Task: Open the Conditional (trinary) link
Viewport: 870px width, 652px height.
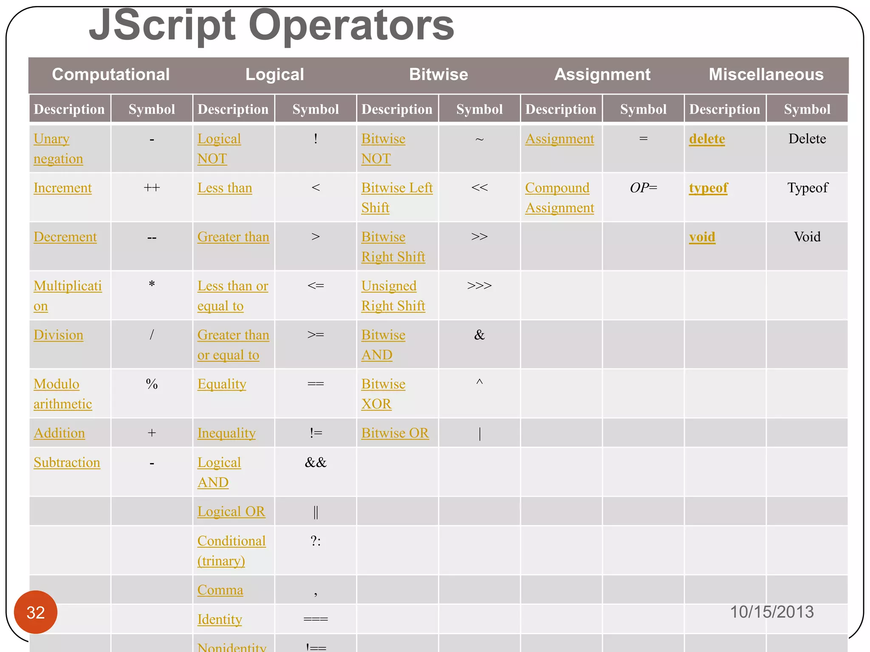Action: 232,551
